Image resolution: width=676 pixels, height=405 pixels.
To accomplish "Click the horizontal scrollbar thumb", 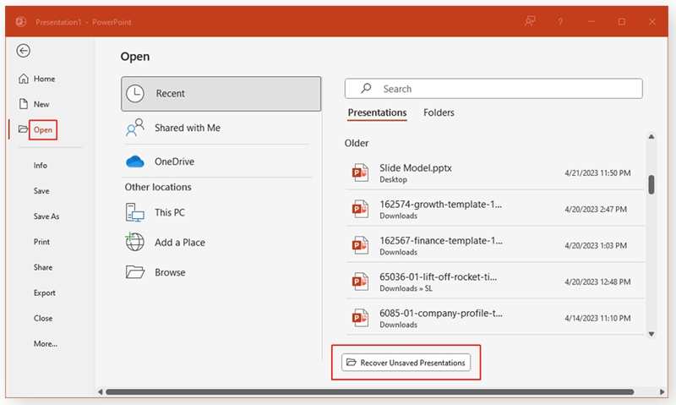I will [370, 392].
